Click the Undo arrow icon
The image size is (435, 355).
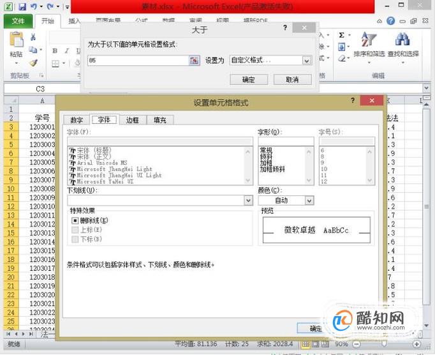(34, 6)
